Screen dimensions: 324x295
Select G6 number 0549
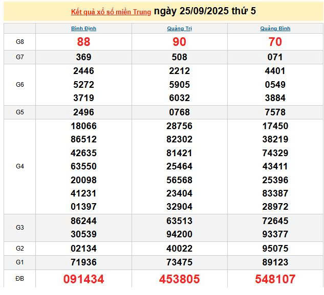pos(275,85)
